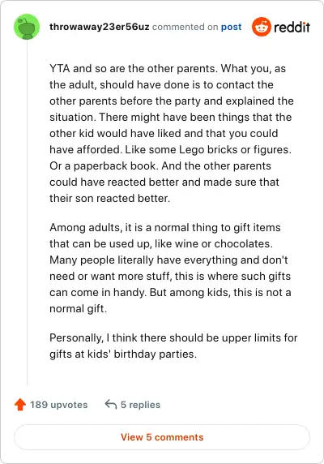Open the 5 replies label
Image resolution: width=324 pixels, height=464 pixels.
(140, 405)
